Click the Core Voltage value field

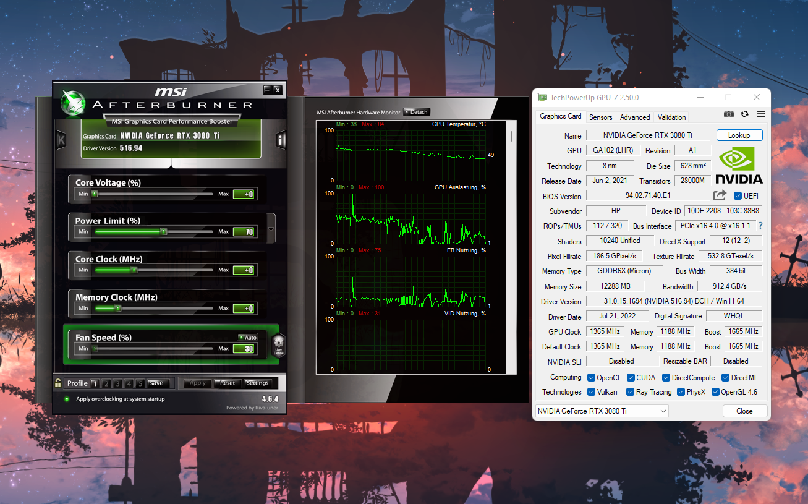click(x=244, y=194)
